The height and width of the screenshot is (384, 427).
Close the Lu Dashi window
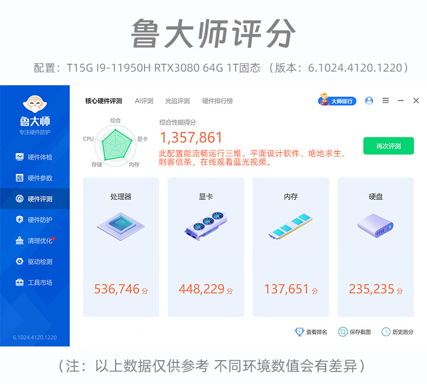tap(416, 101)
